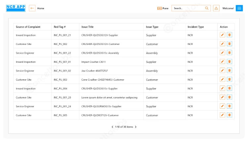Edit the INC_PU_005 record
The image size is (248, 142).
coord(223,115)
